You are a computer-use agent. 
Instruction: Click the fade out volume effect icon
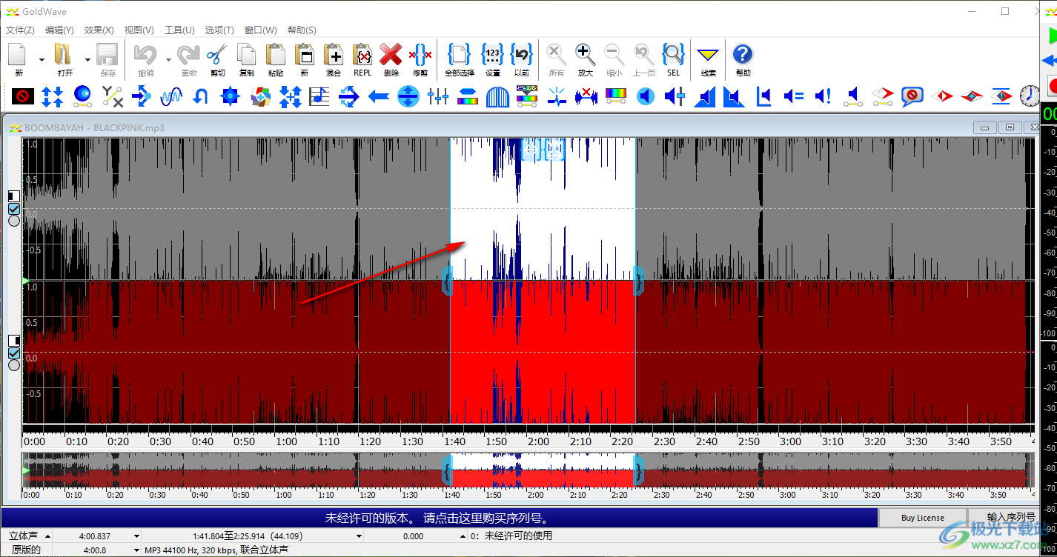point(734,96)
